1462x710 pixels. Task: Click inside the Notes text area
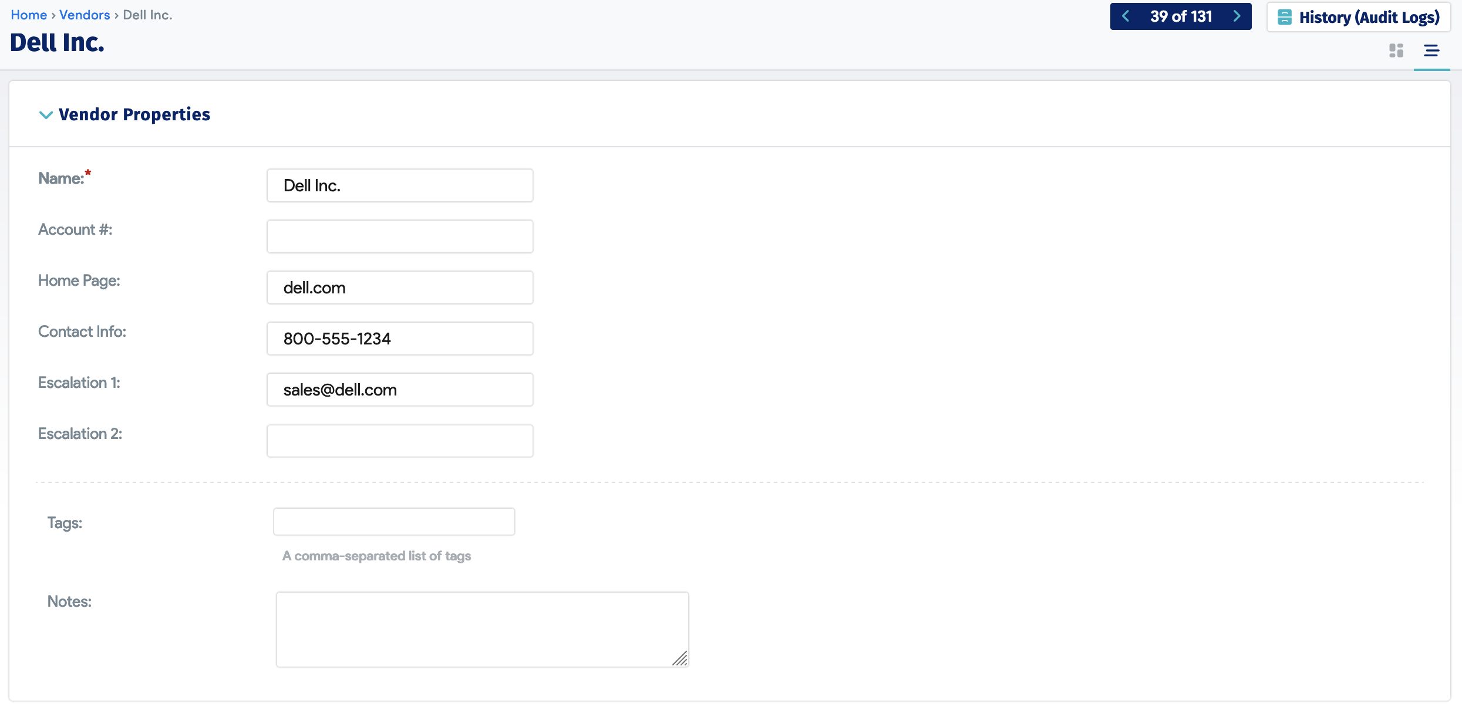tap(481, 629)
